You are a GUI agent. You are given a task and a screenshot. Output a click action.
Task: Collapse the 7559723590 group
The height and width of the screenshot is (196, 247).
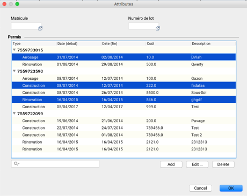point(14,71)
